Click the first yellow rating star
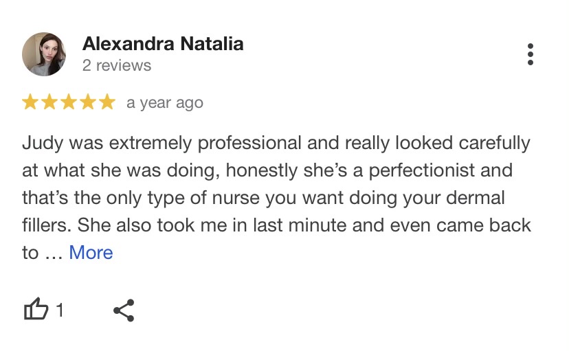 point(30,102)
